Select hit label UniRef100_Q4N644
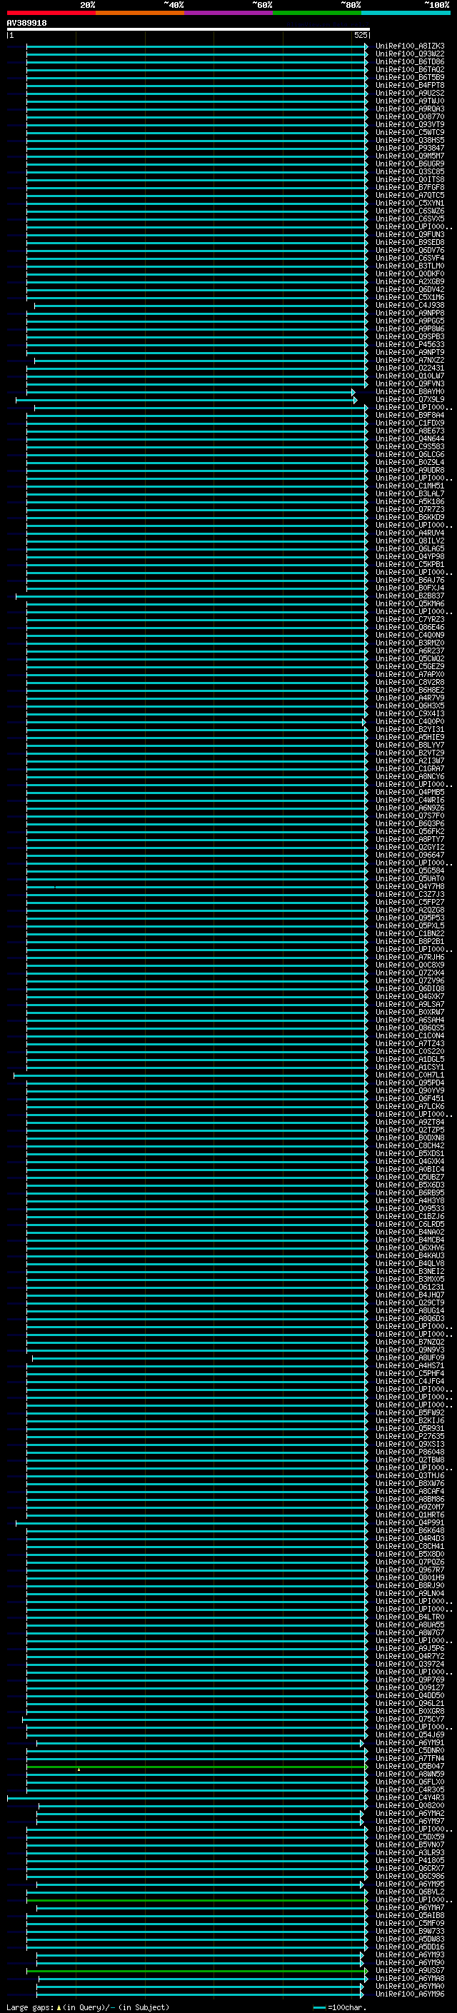 pos(410,439)
